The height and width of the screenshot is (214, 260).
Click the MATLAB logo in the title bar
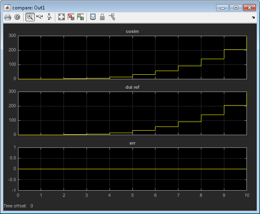tap(7, 8)
